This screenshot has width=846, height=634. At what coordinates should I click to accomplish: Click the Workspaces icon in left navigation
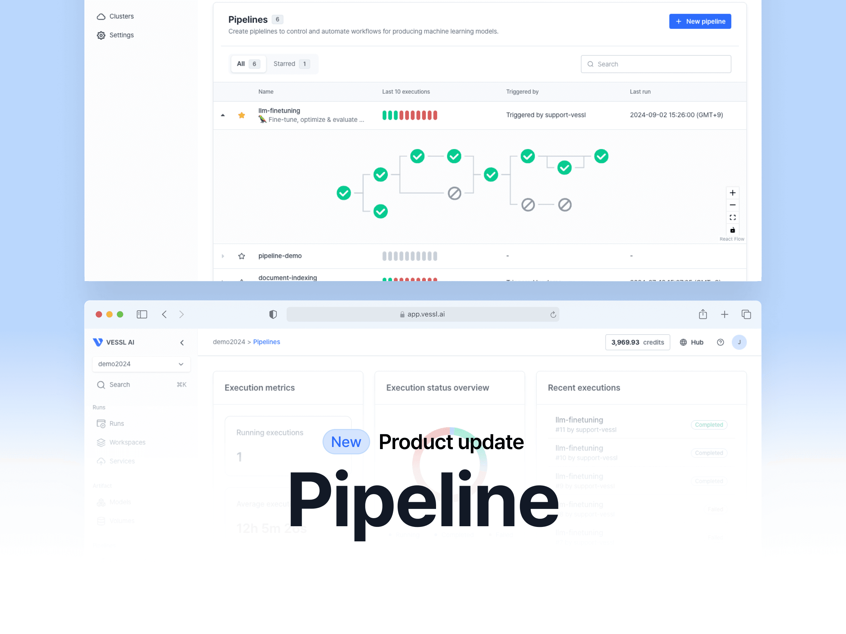pos(101,442)
